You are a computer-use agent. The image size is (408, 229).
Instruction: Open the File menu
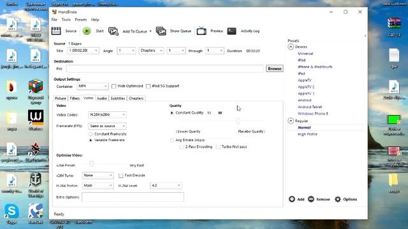54,20
